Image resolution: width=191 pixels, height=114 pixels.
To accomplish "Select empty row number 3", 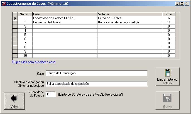I will (x=25, y=26).
